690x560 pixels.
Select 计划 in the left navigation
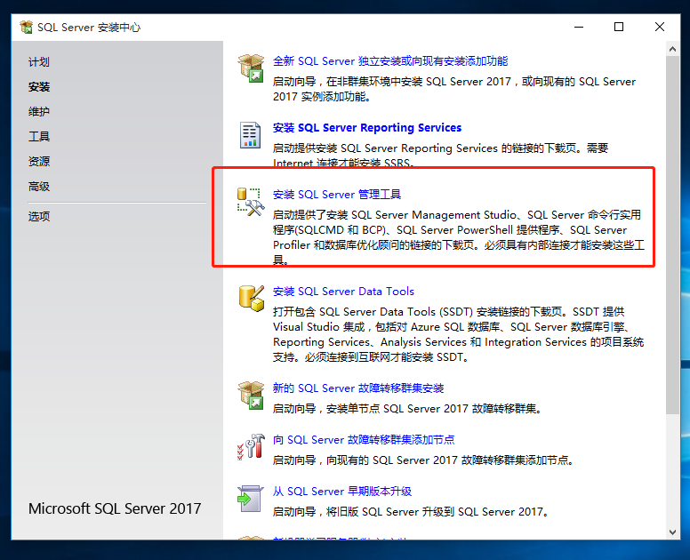[39, 62]
